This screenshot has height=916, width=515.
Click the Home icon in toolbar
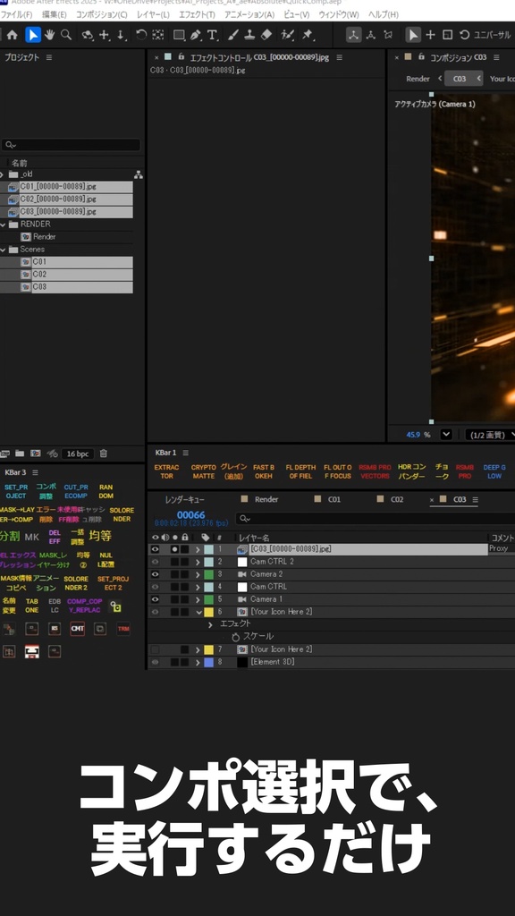(x=13, y=35)
